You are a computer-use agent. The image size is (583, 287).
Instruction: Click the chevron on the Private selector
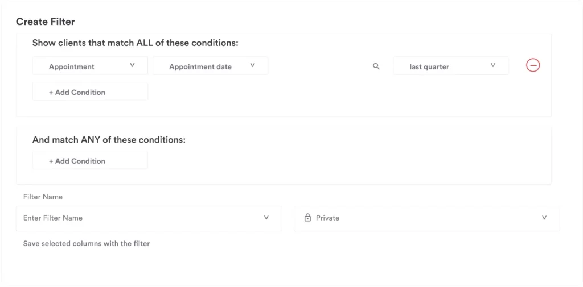[544, 218]
